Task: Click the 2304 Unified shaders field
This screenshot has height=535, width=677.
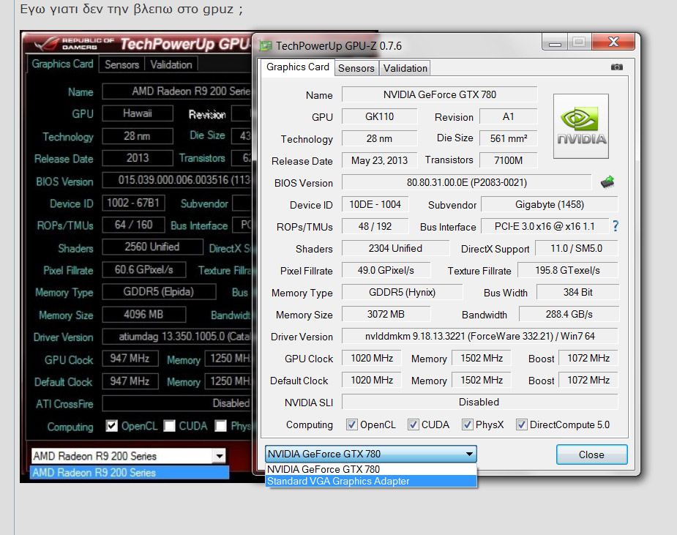Action: tap(395, 248)
